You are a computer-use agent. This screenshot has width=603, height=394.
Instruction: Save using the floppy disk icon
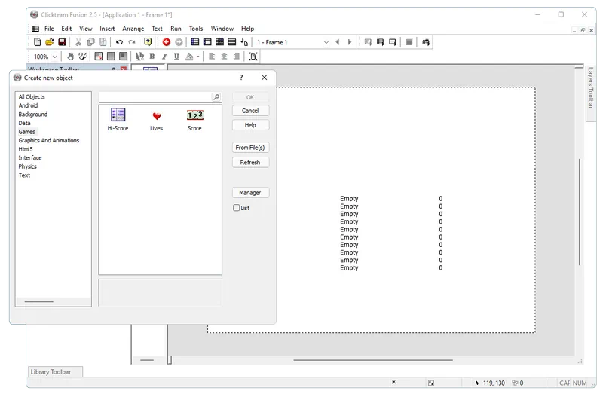coord(62,42)
